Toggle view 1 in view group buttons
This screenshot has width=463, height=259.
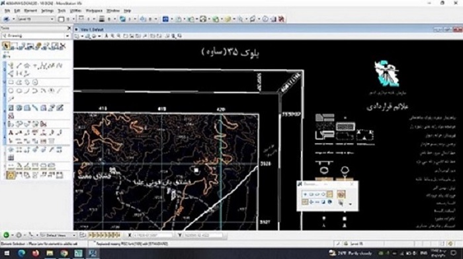(x=91, y=235)
